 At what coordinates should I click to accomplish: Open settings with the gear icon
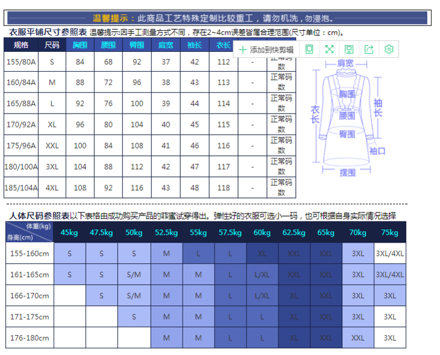[389, 50]
